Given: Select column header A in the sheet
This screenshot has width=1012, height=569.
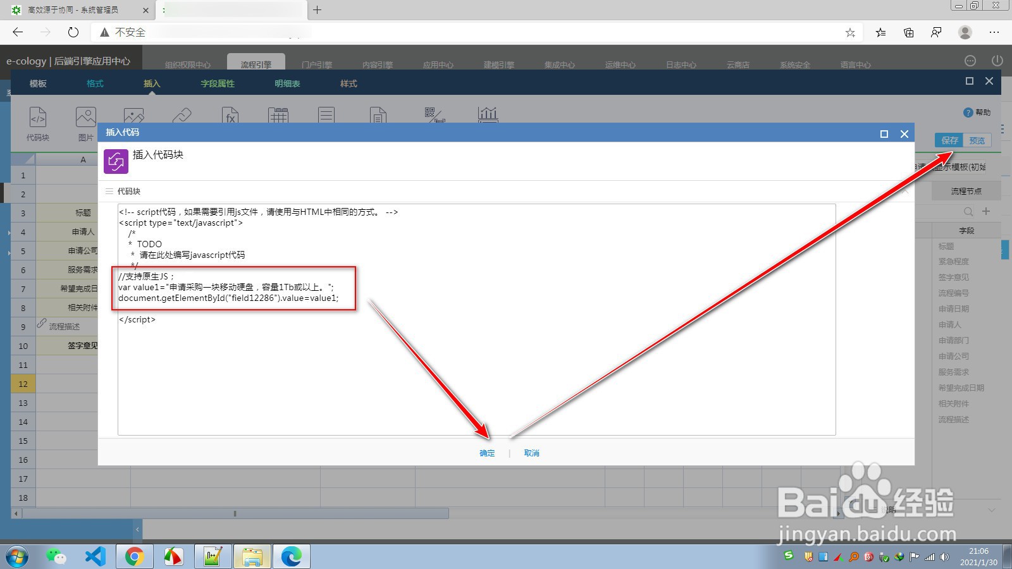Looking at the screenshot, I should [83, 160].
